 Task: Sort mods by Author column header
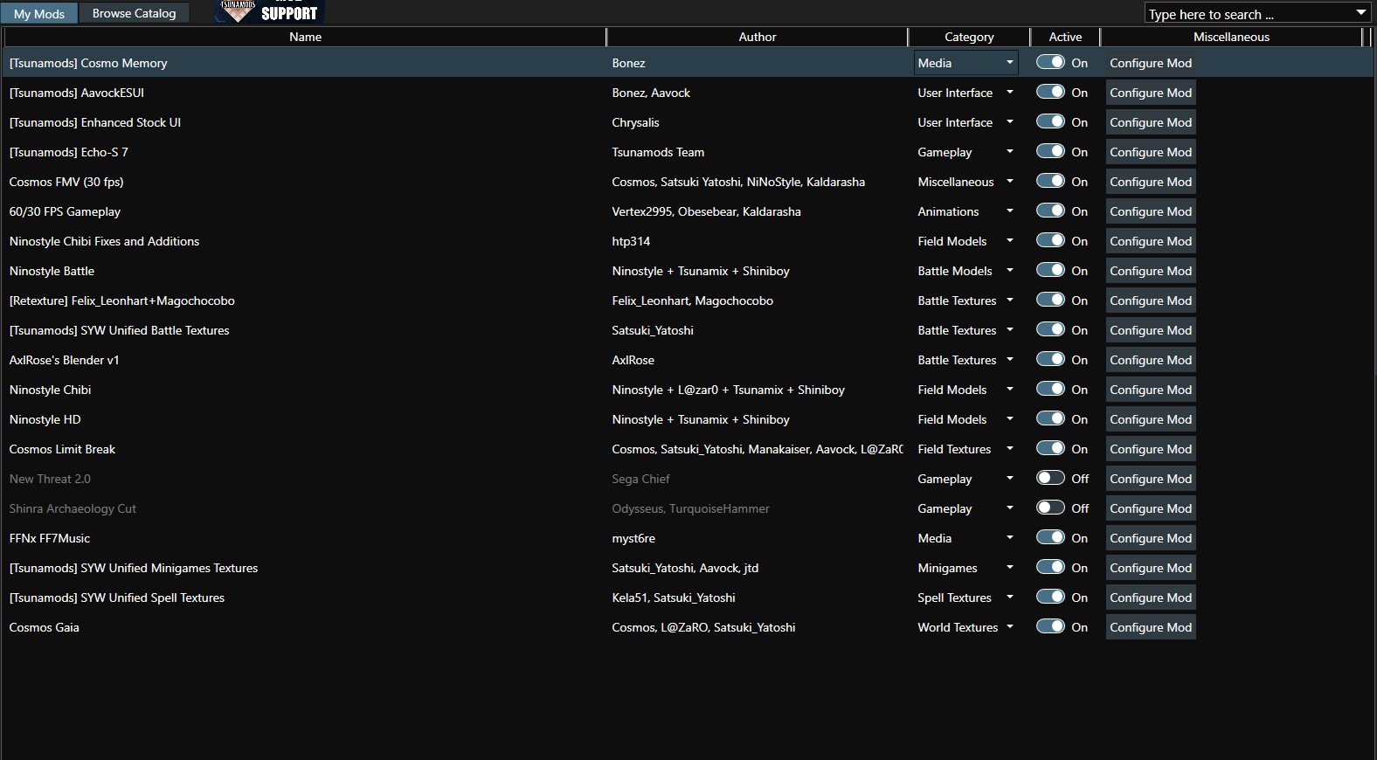[x=758, y=37]
